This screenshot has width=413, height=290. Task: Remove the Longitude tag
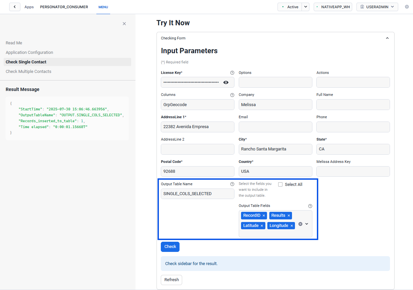(x=292, y=226)
